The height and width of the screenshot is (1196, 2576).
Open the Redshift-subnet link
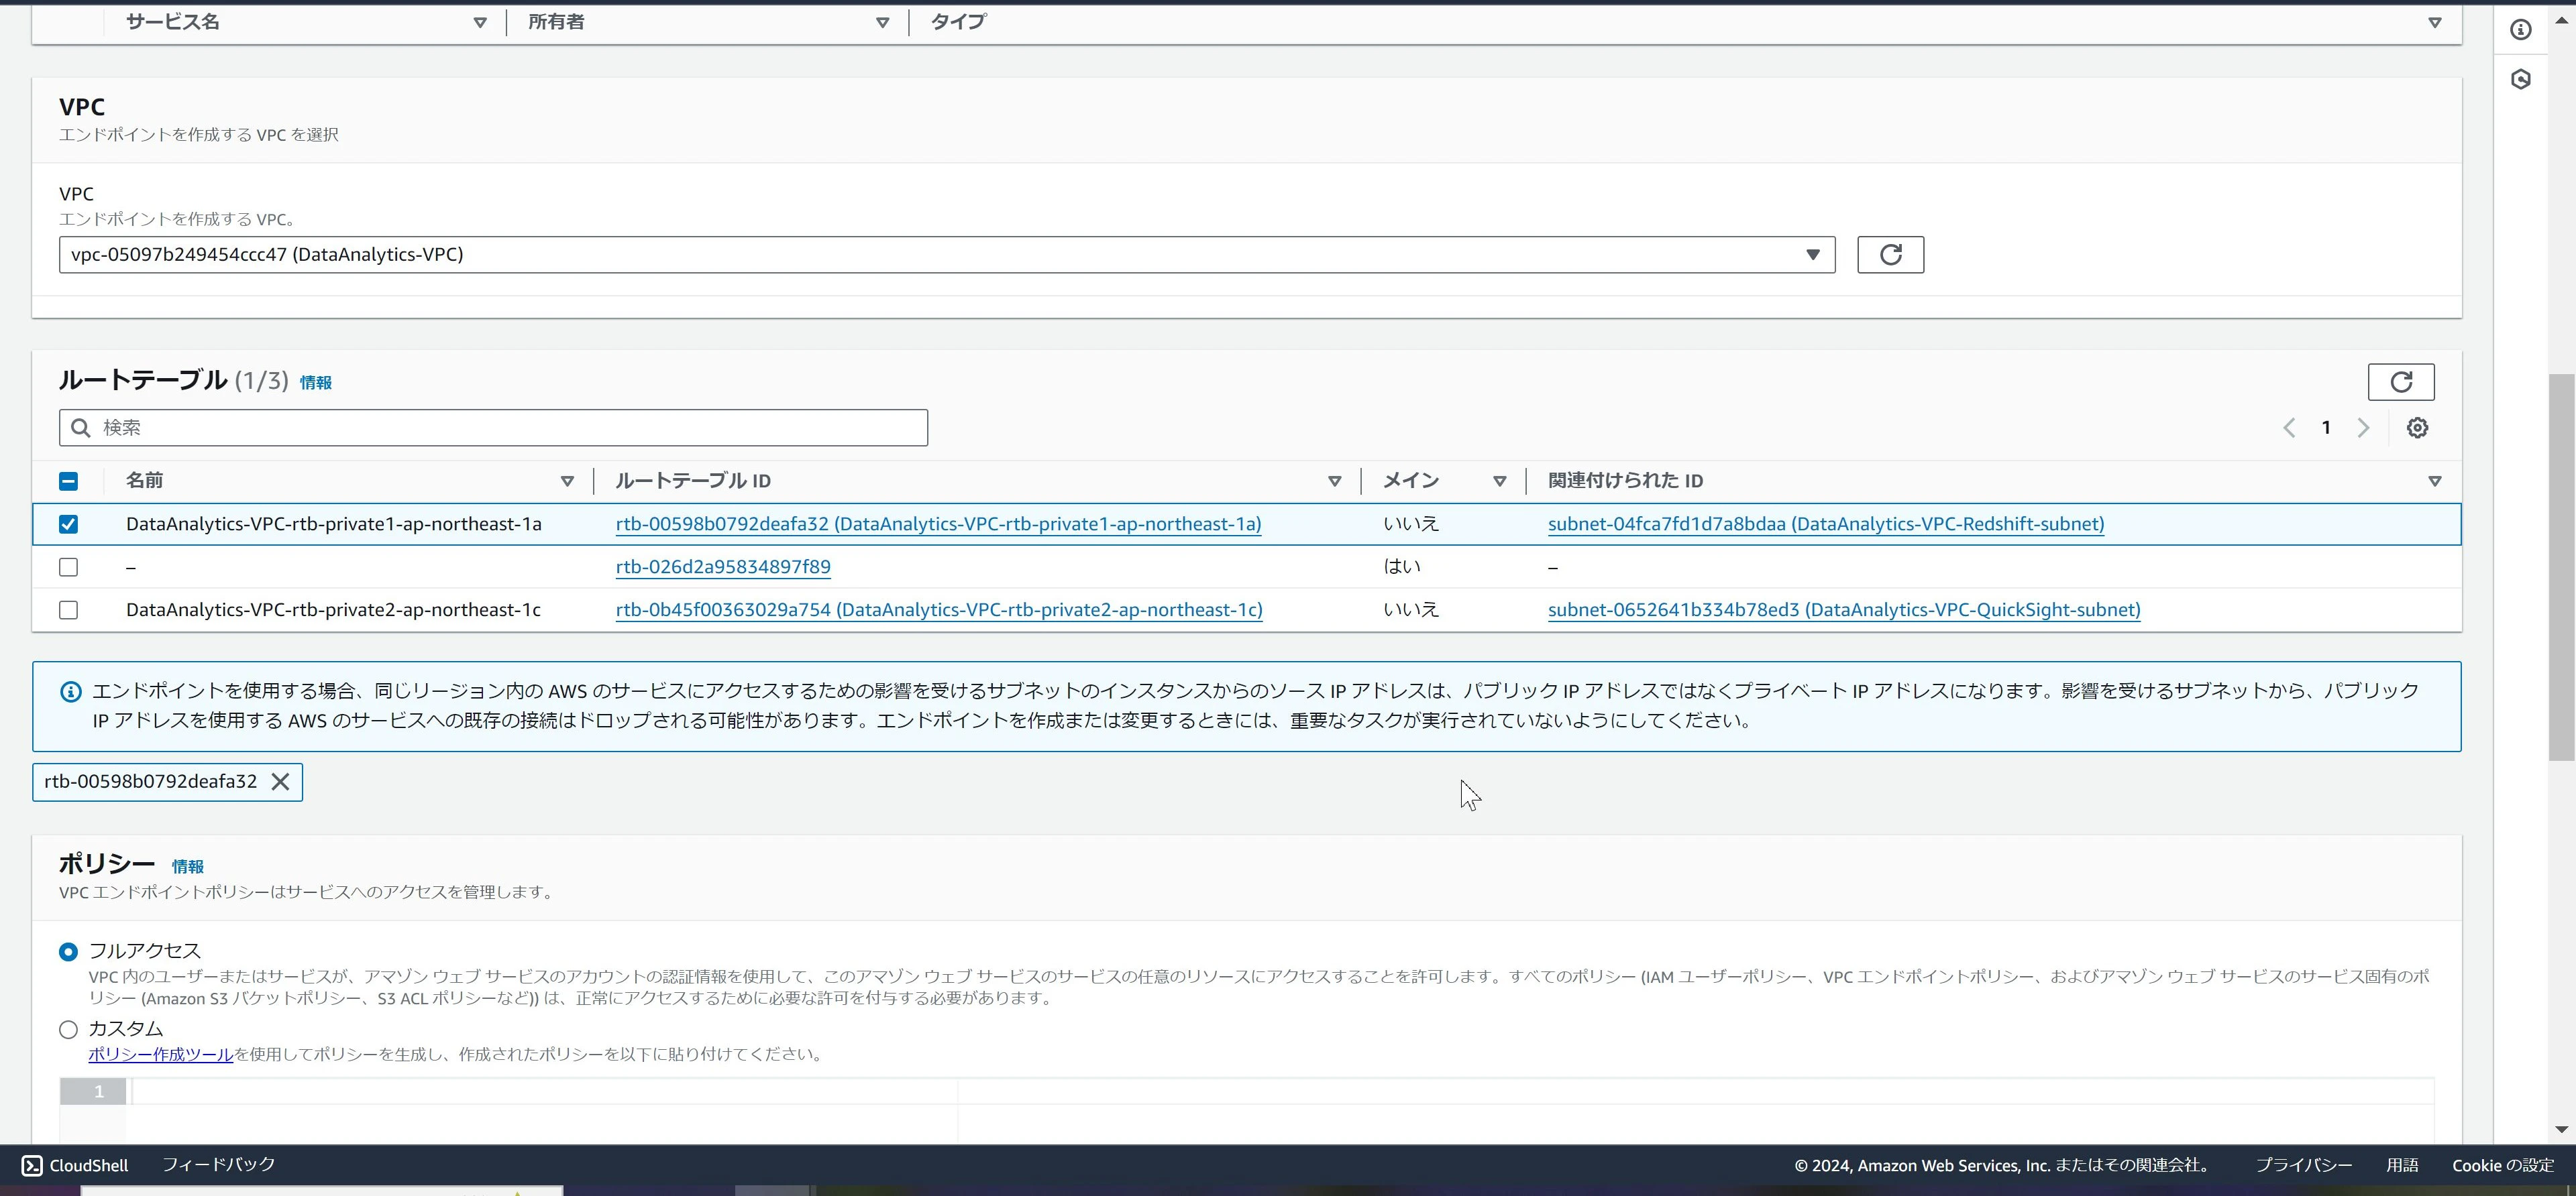coord(1826,524)
